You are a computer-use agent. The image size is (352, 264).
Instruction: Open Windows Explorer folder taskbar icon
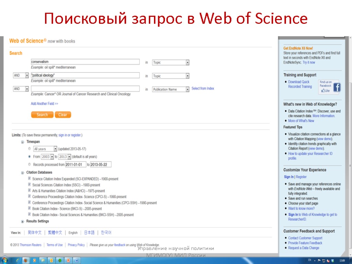(x=43, y=261)
